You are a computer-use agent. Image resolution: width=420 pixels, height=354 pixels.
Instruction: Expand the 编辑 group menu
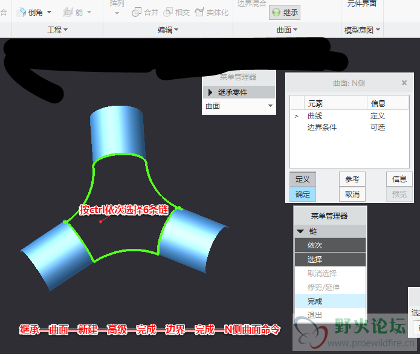pos(167,30)
